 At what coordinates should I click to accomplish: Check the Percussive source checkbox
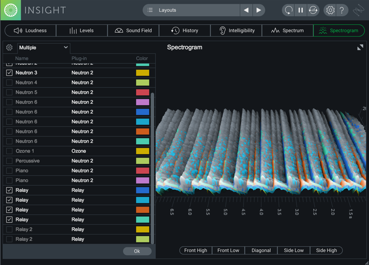click(9, 161)
